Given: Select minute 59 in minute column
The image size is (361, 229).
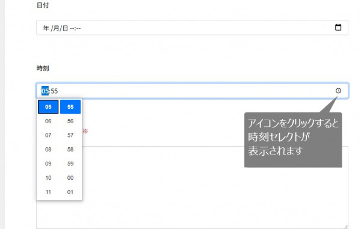Looking at the screenshot, I should pyautogui.click(x=70, y=163).
